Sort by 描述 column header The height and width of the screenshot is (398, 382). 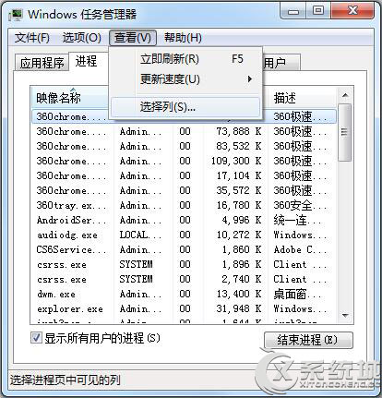(302, 98)
